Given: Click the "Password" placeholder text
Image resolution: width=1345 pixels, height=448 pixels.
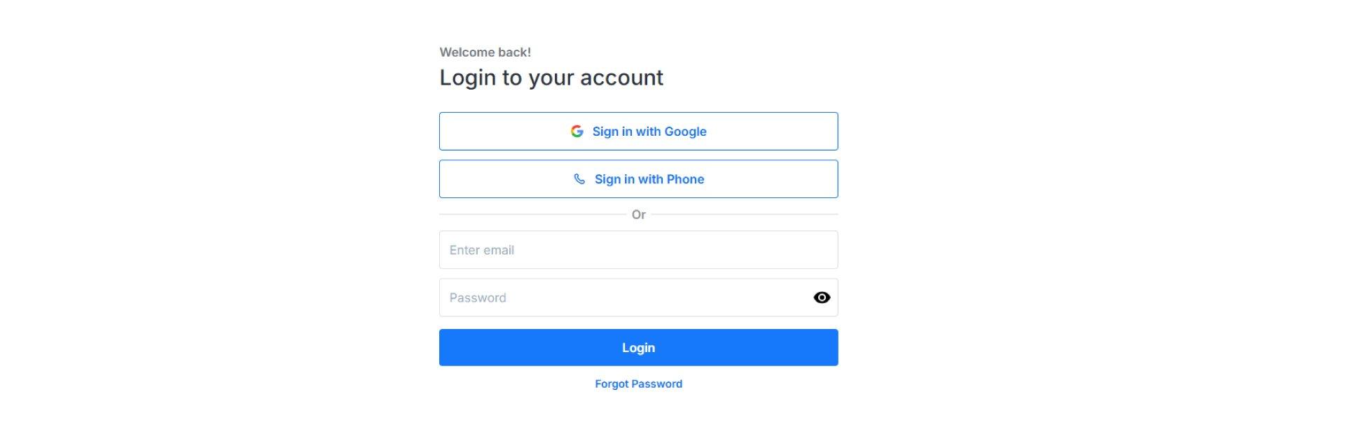Looking at the screenshot, I should (x=478, y=297).
